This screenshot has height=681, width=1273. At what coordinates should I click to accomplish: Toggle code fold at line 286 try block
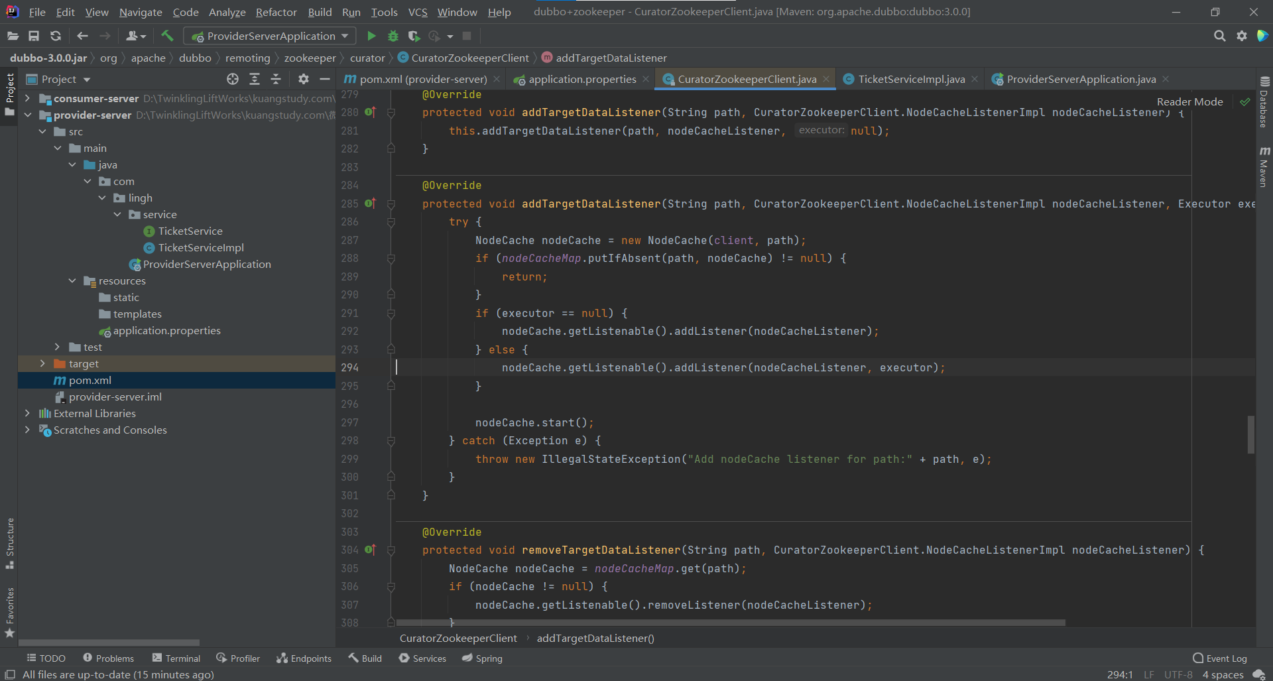click(391, 222)
